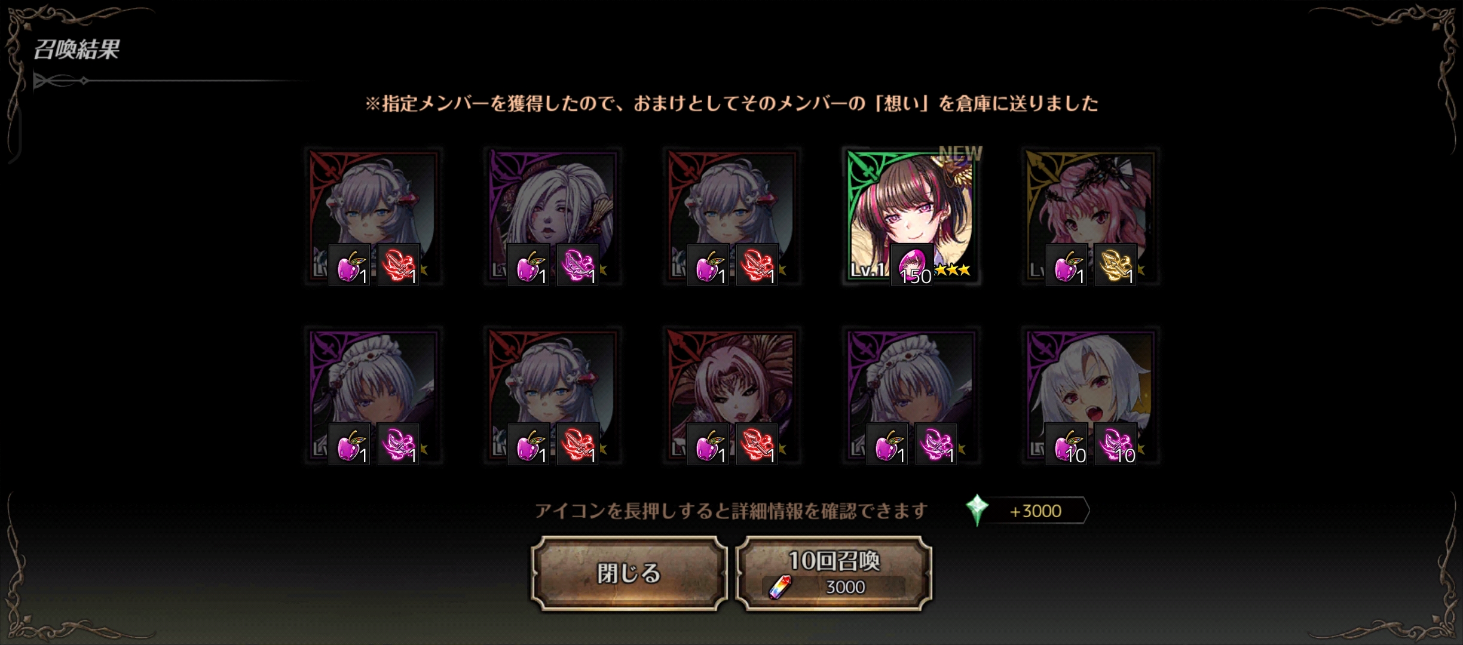
Task: Click the purple apple icon showing 10
Action: (1067, 444)
